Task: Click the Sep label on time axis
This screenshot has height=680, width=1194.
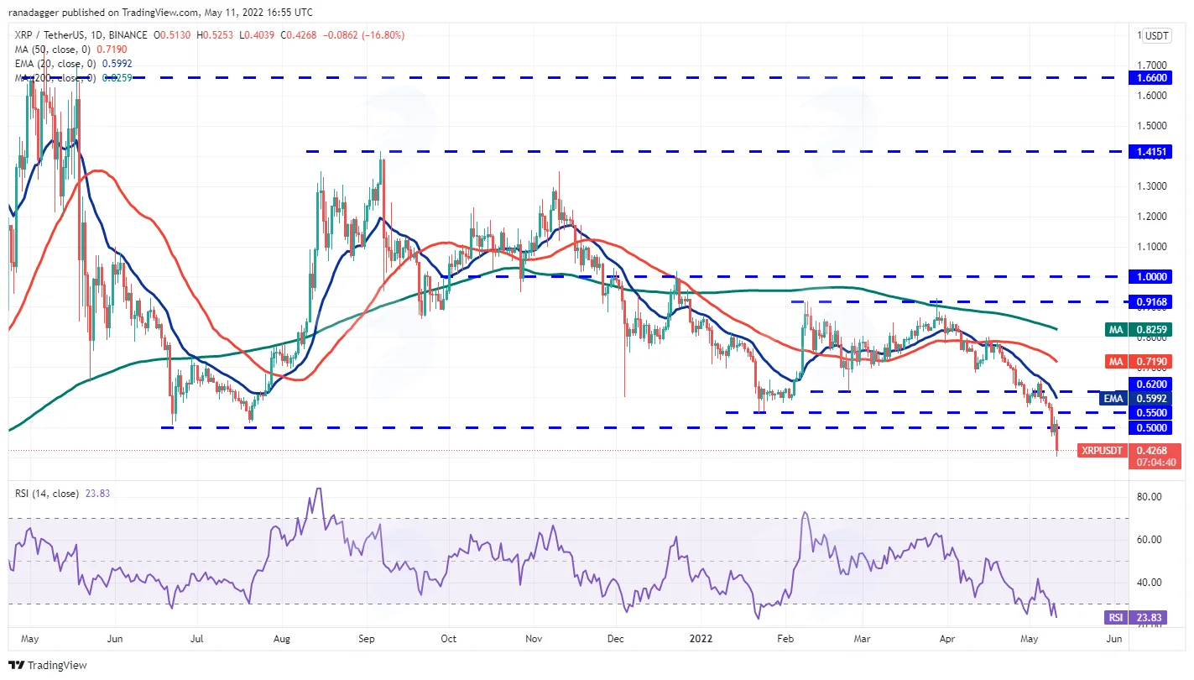Action: click(366, 639)
